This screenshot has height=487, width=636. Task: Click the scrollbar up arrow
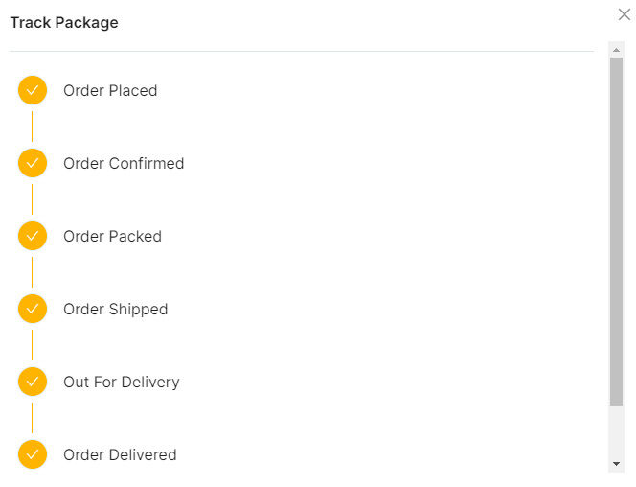point(616,48)
